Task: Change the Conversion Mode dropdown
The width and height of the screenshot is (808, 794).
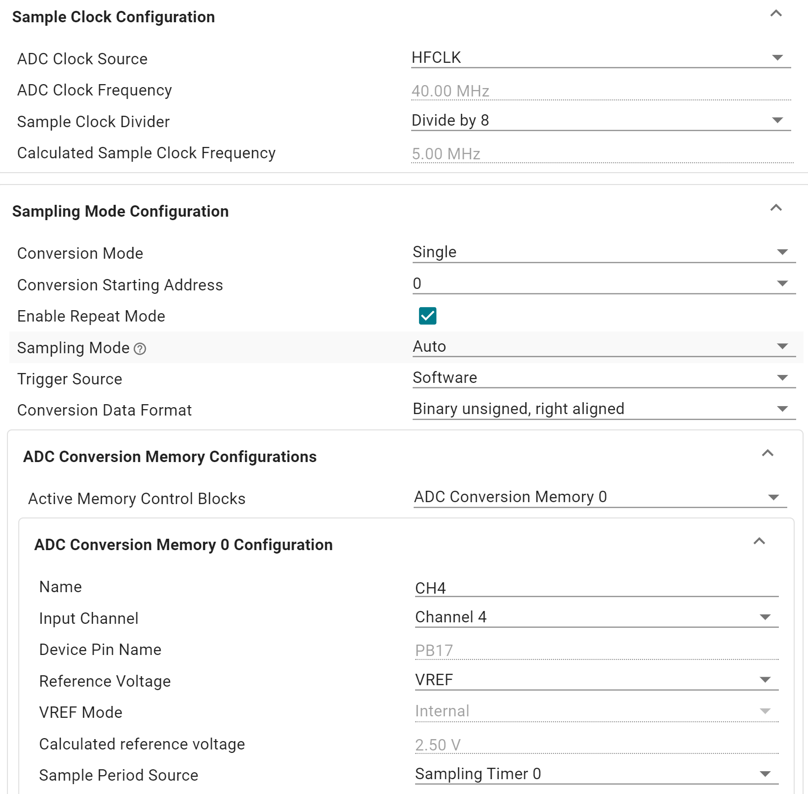Action: coord(603,252)
